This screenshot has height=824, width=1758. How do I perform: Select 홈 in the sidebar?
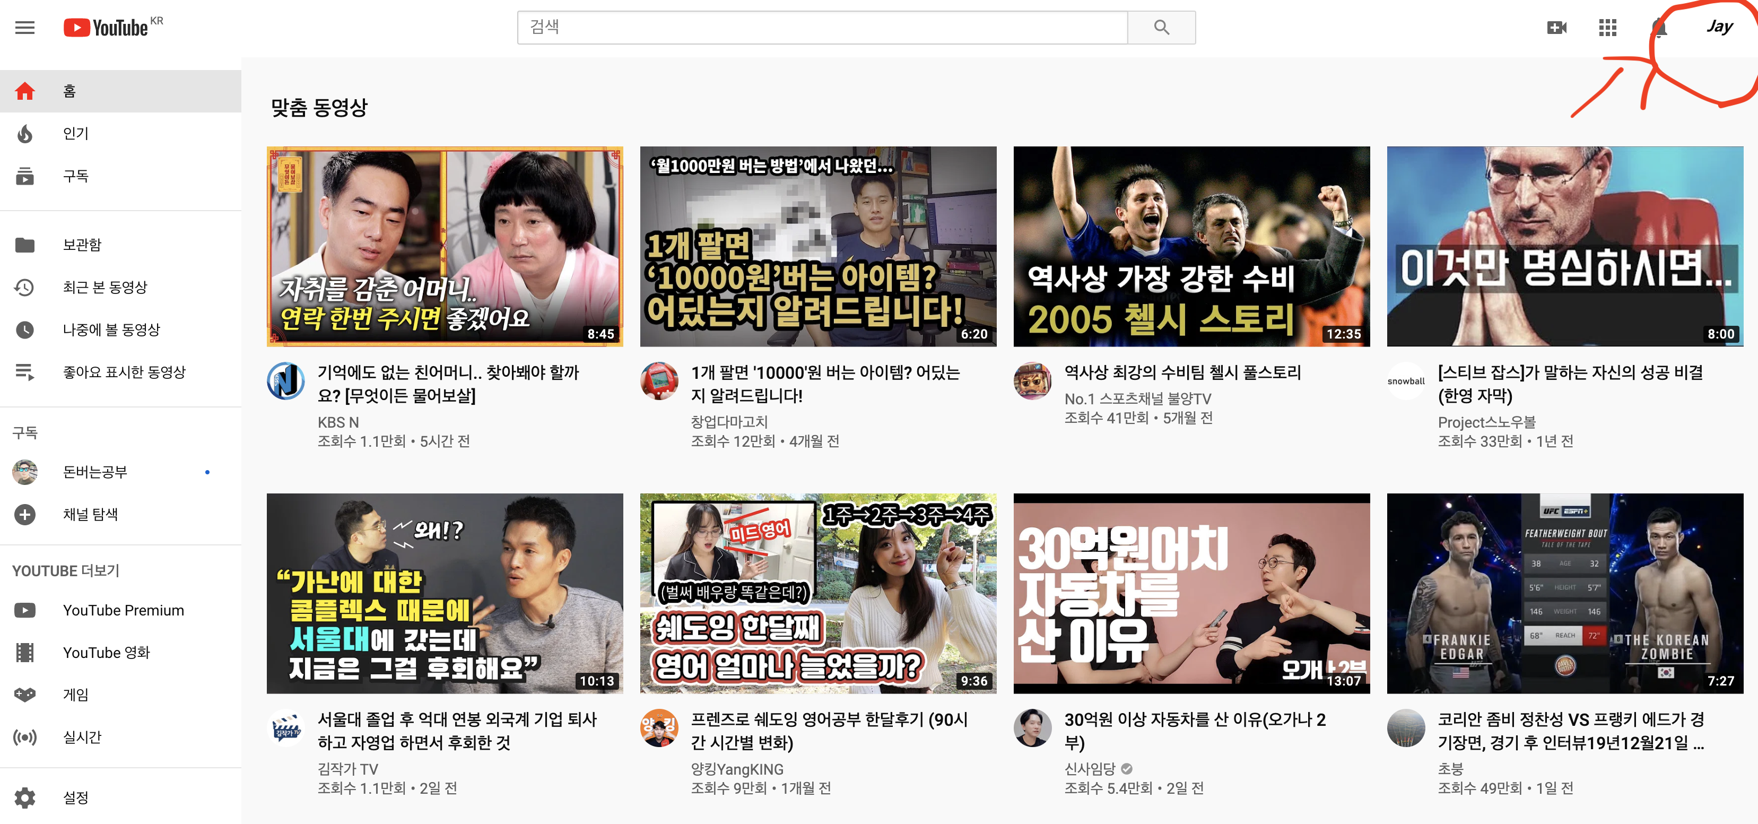(121, 91)
